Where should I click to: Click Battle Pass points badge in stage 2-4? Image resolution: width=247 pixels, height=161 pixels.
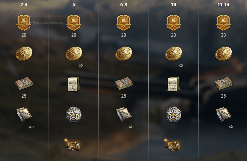point(24,23)
